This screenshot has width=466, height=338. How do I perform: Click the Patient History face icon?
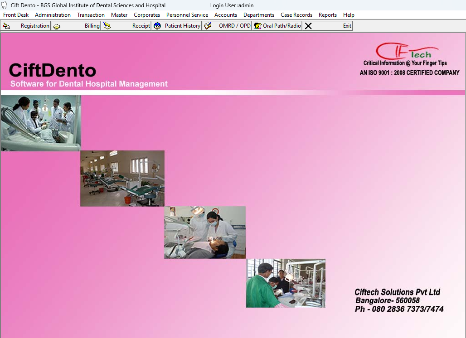pyautogui.click(x=157, y=26)
